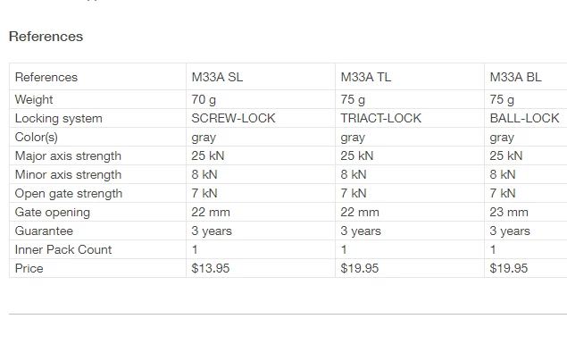Click the 23 mm gate opening value
Viewport: 567px width, 361px height.
pos(509,212)
